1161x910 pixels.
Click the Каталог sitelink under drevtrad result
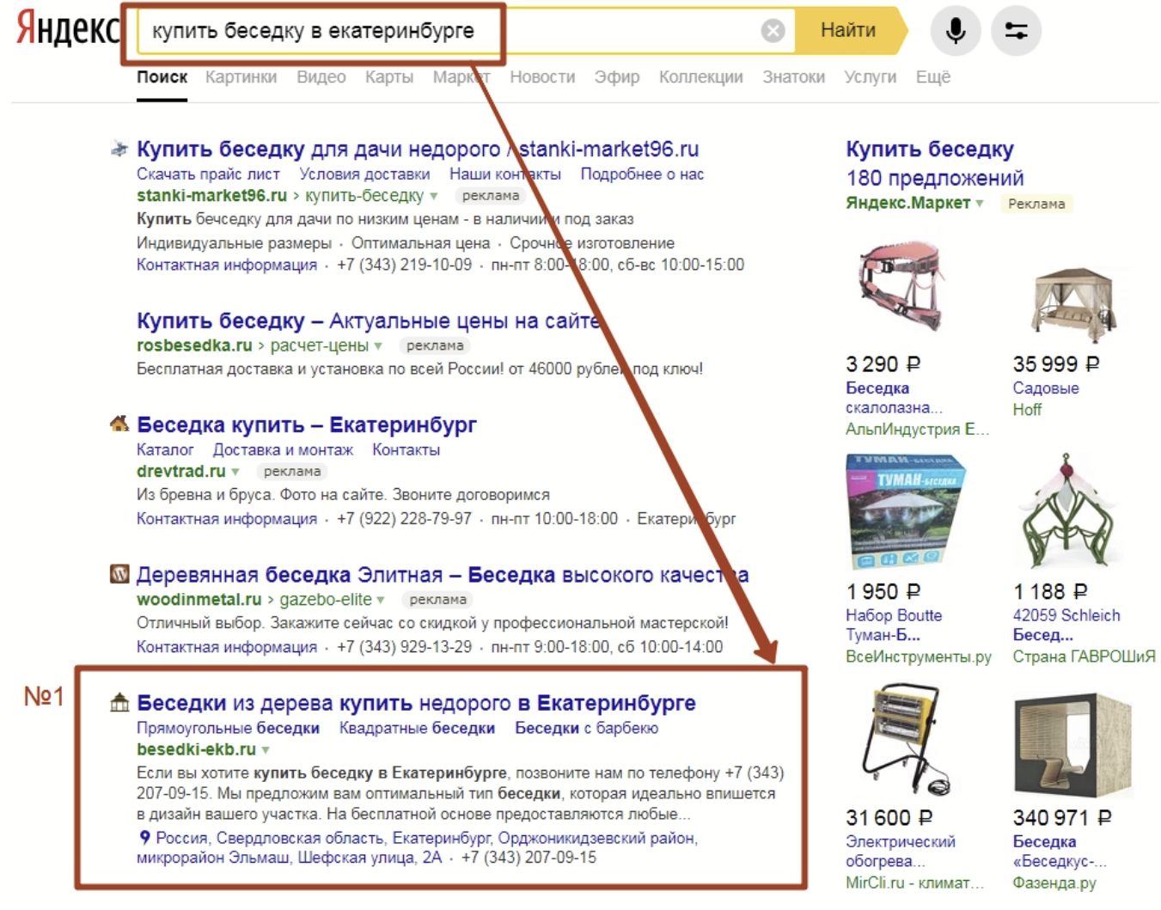(165, 450)
